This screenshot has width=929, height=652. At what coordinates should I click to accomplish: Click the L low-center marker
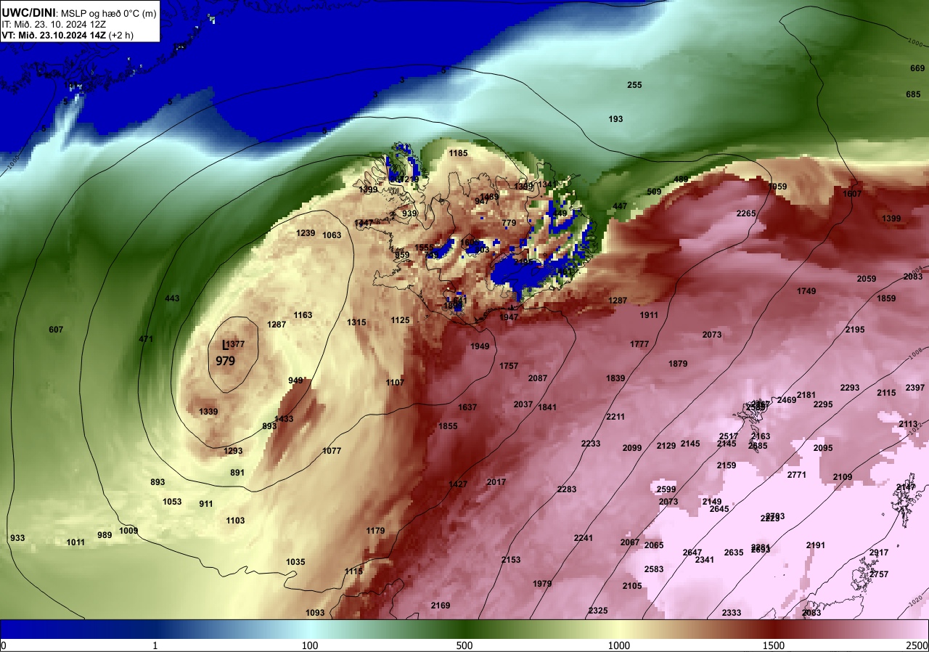[225, 345]
